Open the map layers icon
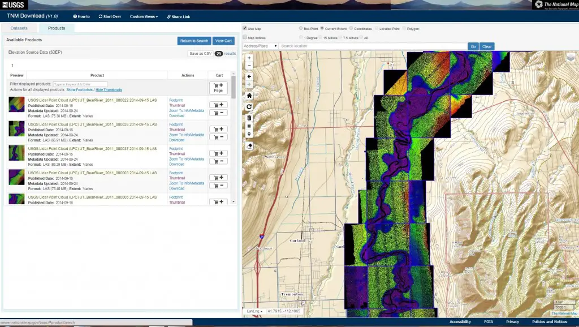This screenshot has width=579, height=327. coord(571,58)
